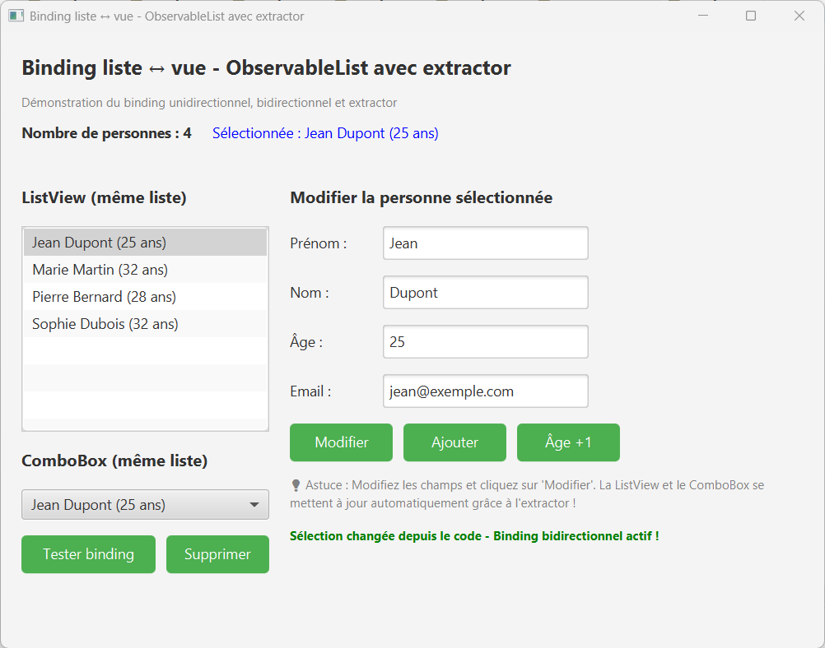Click the application icon in the title bar
This screenshot has height=648, width=825.
16,15
